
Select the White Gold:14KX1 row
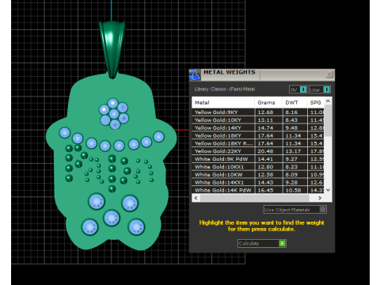point(258,182)
